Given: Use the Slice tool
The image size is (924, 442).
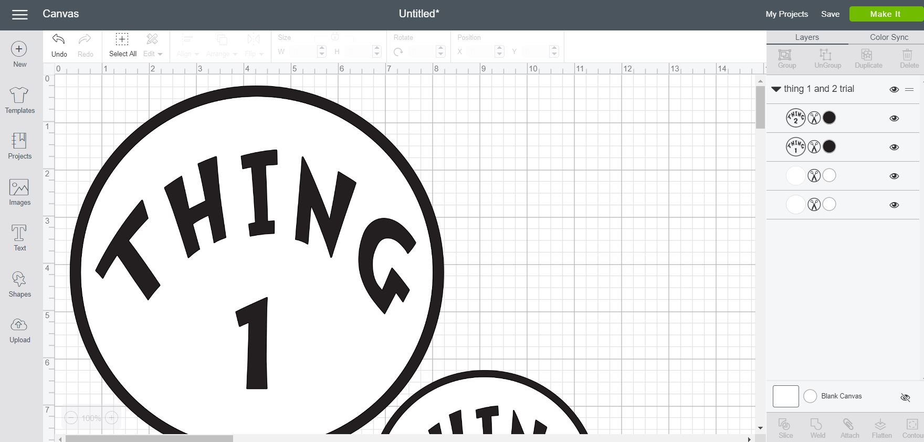Looking at the screenshot, I should click(785, 428).
